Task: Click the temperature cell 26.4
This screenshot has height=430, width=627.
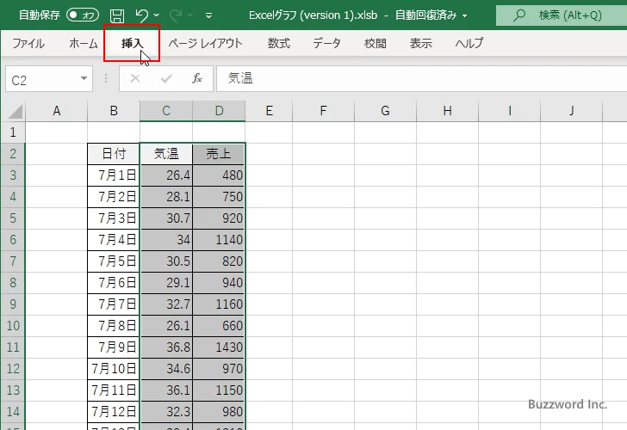Action: 166,175
